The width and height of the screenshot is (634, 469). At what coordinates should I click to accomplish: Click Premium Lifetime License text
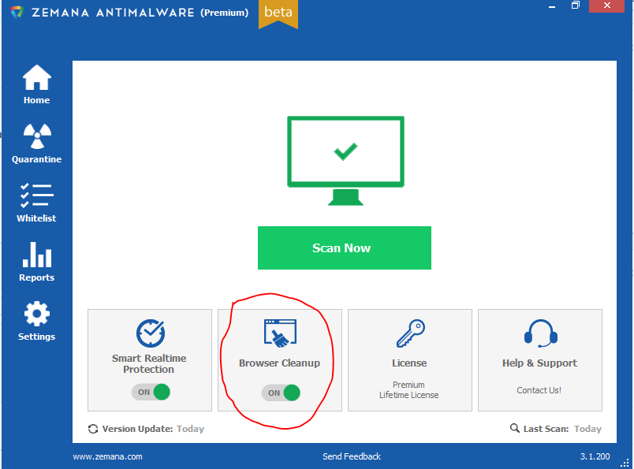408,389
